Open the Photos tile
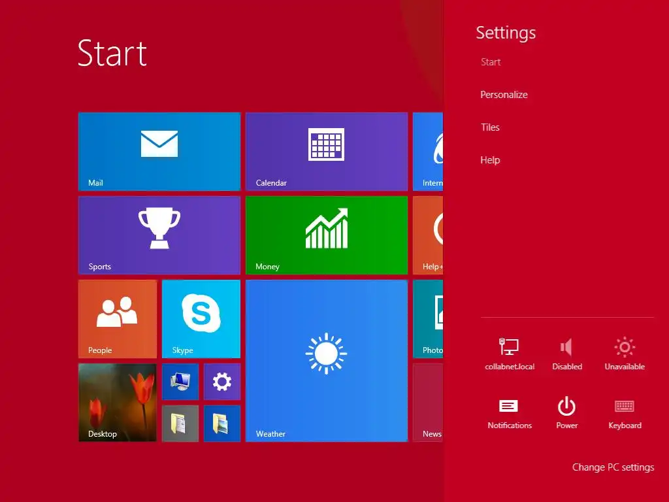 point(428,319)
